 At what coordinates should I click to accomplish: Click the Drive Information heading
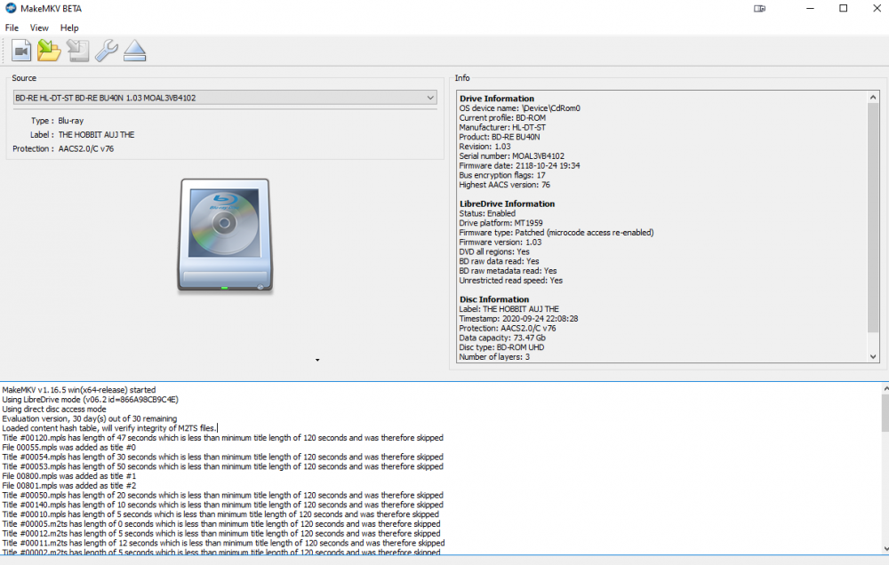point(497,99)
